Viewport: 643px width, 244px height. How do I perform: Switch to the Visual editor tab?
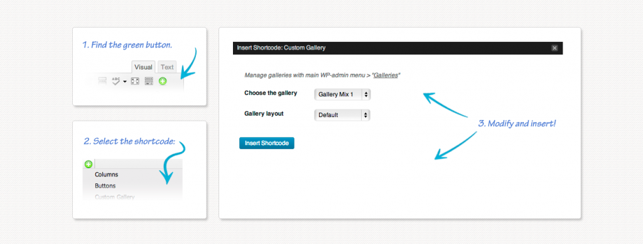144,67
